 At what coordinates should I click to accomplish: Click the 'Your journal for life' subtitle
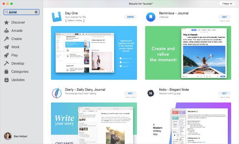(x=75, y=17)
